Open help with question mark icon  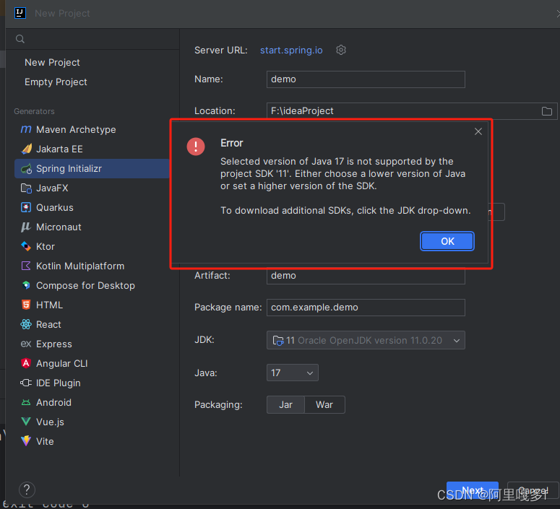(27, 490)
